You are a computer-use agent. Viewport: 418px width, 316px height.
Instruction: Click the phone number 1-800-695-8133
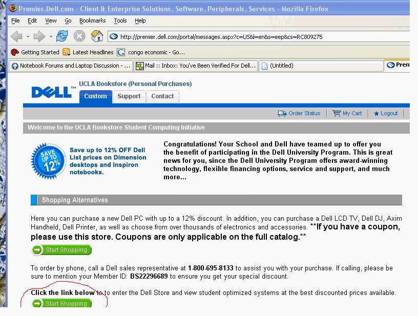(x=211, y=268)
